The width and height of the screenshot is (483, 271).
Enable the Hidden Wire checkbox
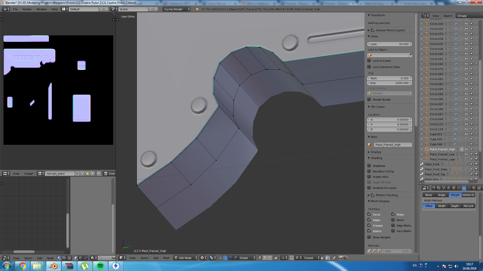pos(369,177)
